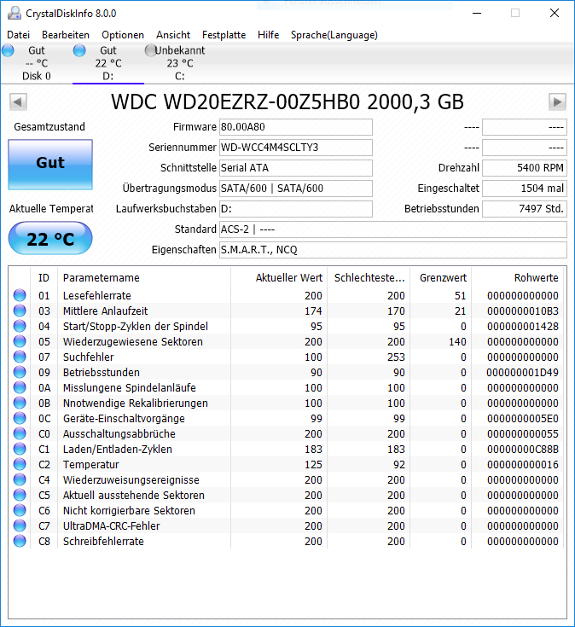Open the Ansicht menu

(173, 35)
